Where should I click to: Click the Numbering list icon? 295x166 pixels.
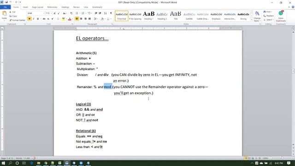pyautogui.click(x=83, y=13)
